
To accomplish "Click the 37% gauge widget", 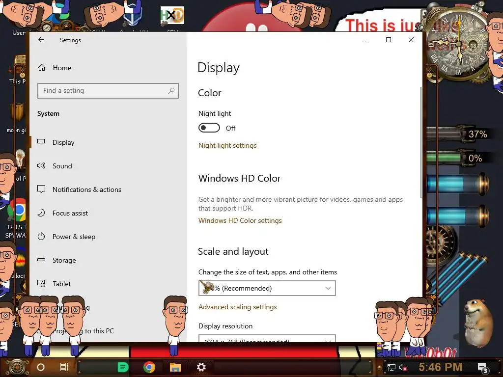I will point(459,134).
